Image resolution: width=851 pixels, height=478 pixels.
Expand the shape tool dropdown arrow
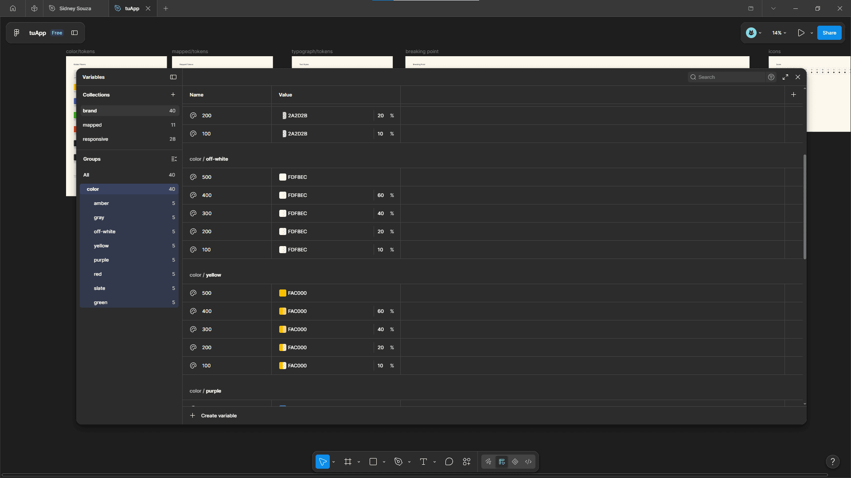[x=384, y=462]
